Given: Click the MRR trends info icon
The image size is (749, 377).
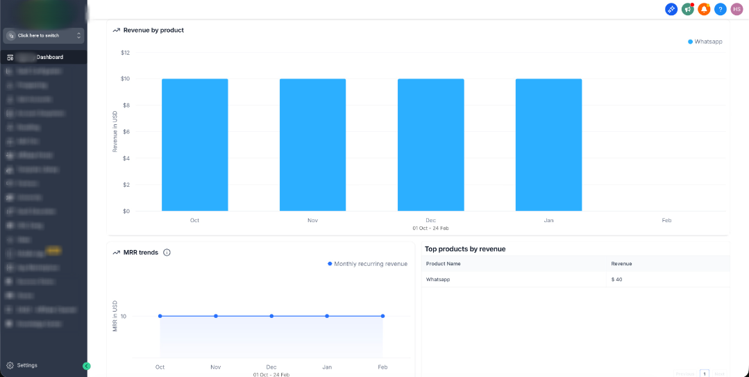Looking at the screenshot, I should 167,252.
